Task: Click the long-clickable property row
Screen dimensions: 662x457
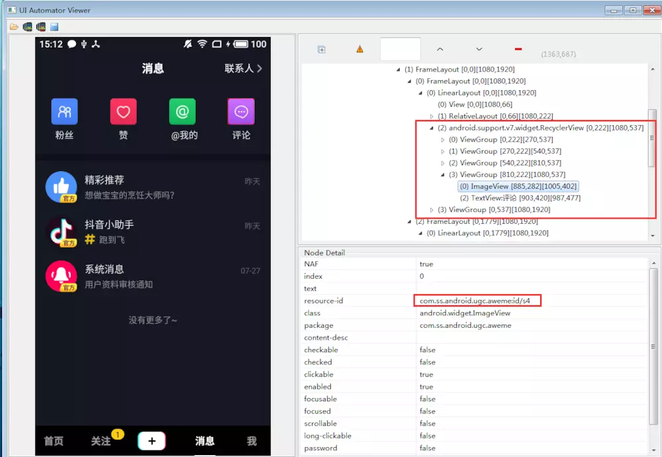Action: tap(475, 435)
